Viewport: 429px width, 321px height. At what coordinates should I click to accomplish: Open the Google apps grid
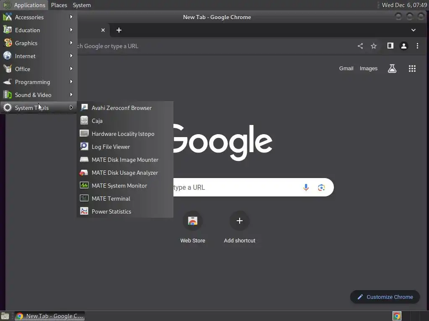pyautogui.click(x=412, y=69)
